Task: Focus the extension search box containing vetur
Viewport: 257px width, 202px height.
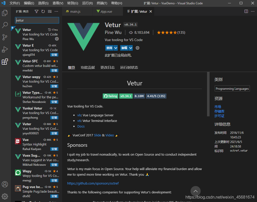Action: tap(37, 20)
